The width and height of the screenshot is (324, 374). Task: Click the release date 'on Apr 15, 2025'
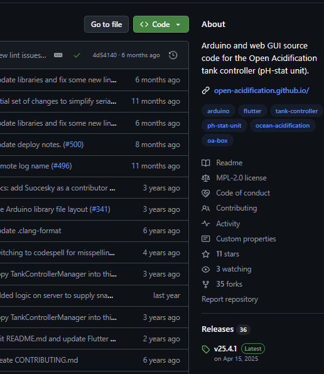tap(236, 359)
